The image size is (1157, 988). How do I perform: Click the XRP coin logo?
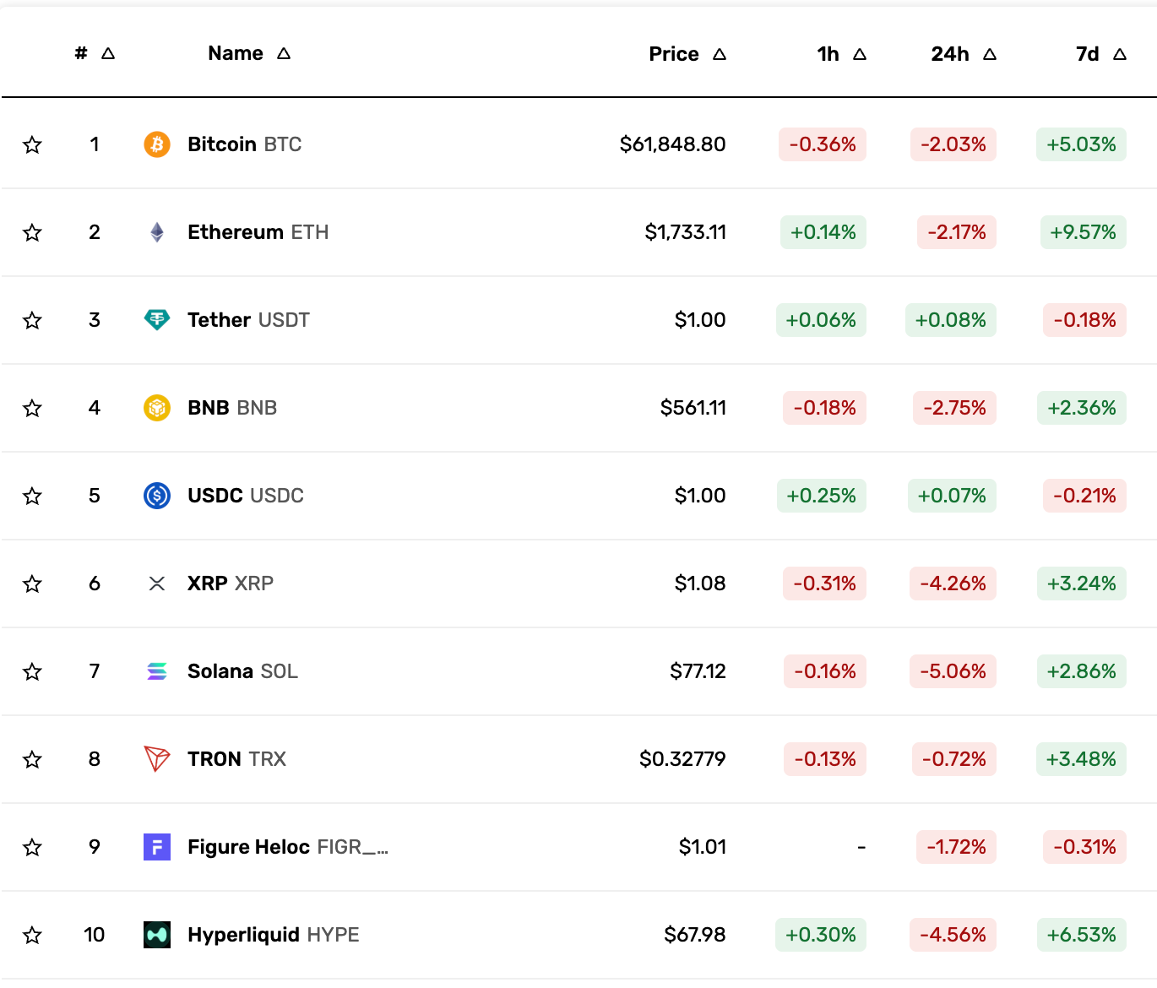click(x=157, y=584)
